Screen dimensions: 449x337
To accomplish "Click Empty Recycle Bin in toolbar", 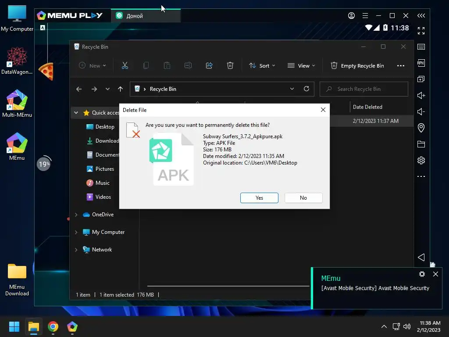I will pyautogui.click(x=357, y=66).
